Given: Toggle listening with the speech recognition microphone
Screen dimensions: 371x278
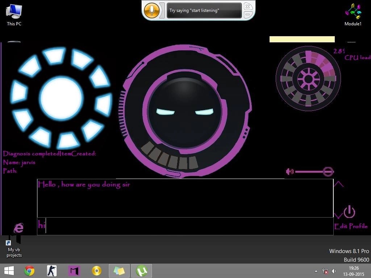Looking at the screenshot, I should click(152, 10).
